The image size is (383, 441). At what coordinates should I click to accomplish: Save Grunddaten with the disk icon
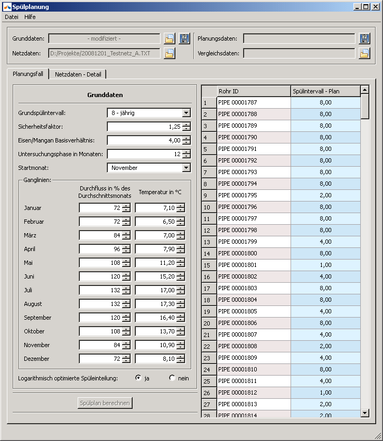point(184,39)
